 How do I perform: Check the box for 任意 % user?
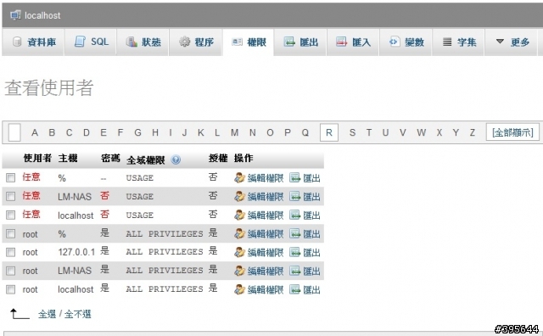click(11, 177)
